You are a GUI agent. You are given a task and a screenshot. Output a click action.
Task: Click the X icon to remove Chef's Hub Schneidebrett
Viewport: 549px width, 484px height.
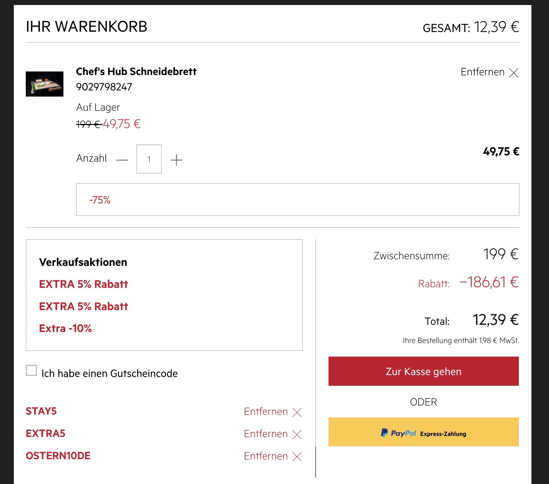coord(514,73)
